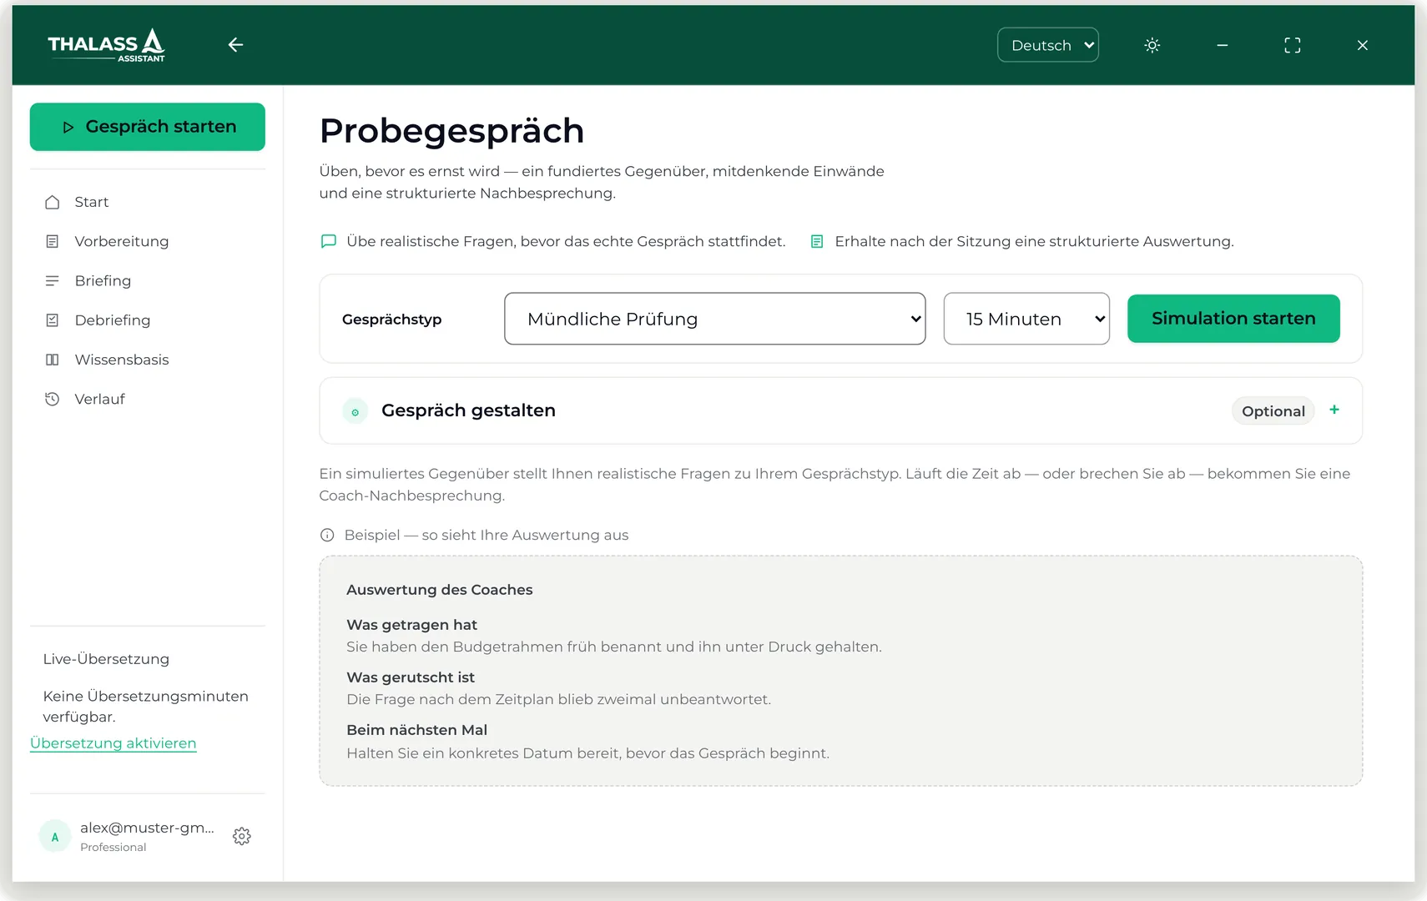The width and height of the screenshot is (1427, 901).
Task: Click the Auswertung des Coaches heading
Action: (440, 590)
